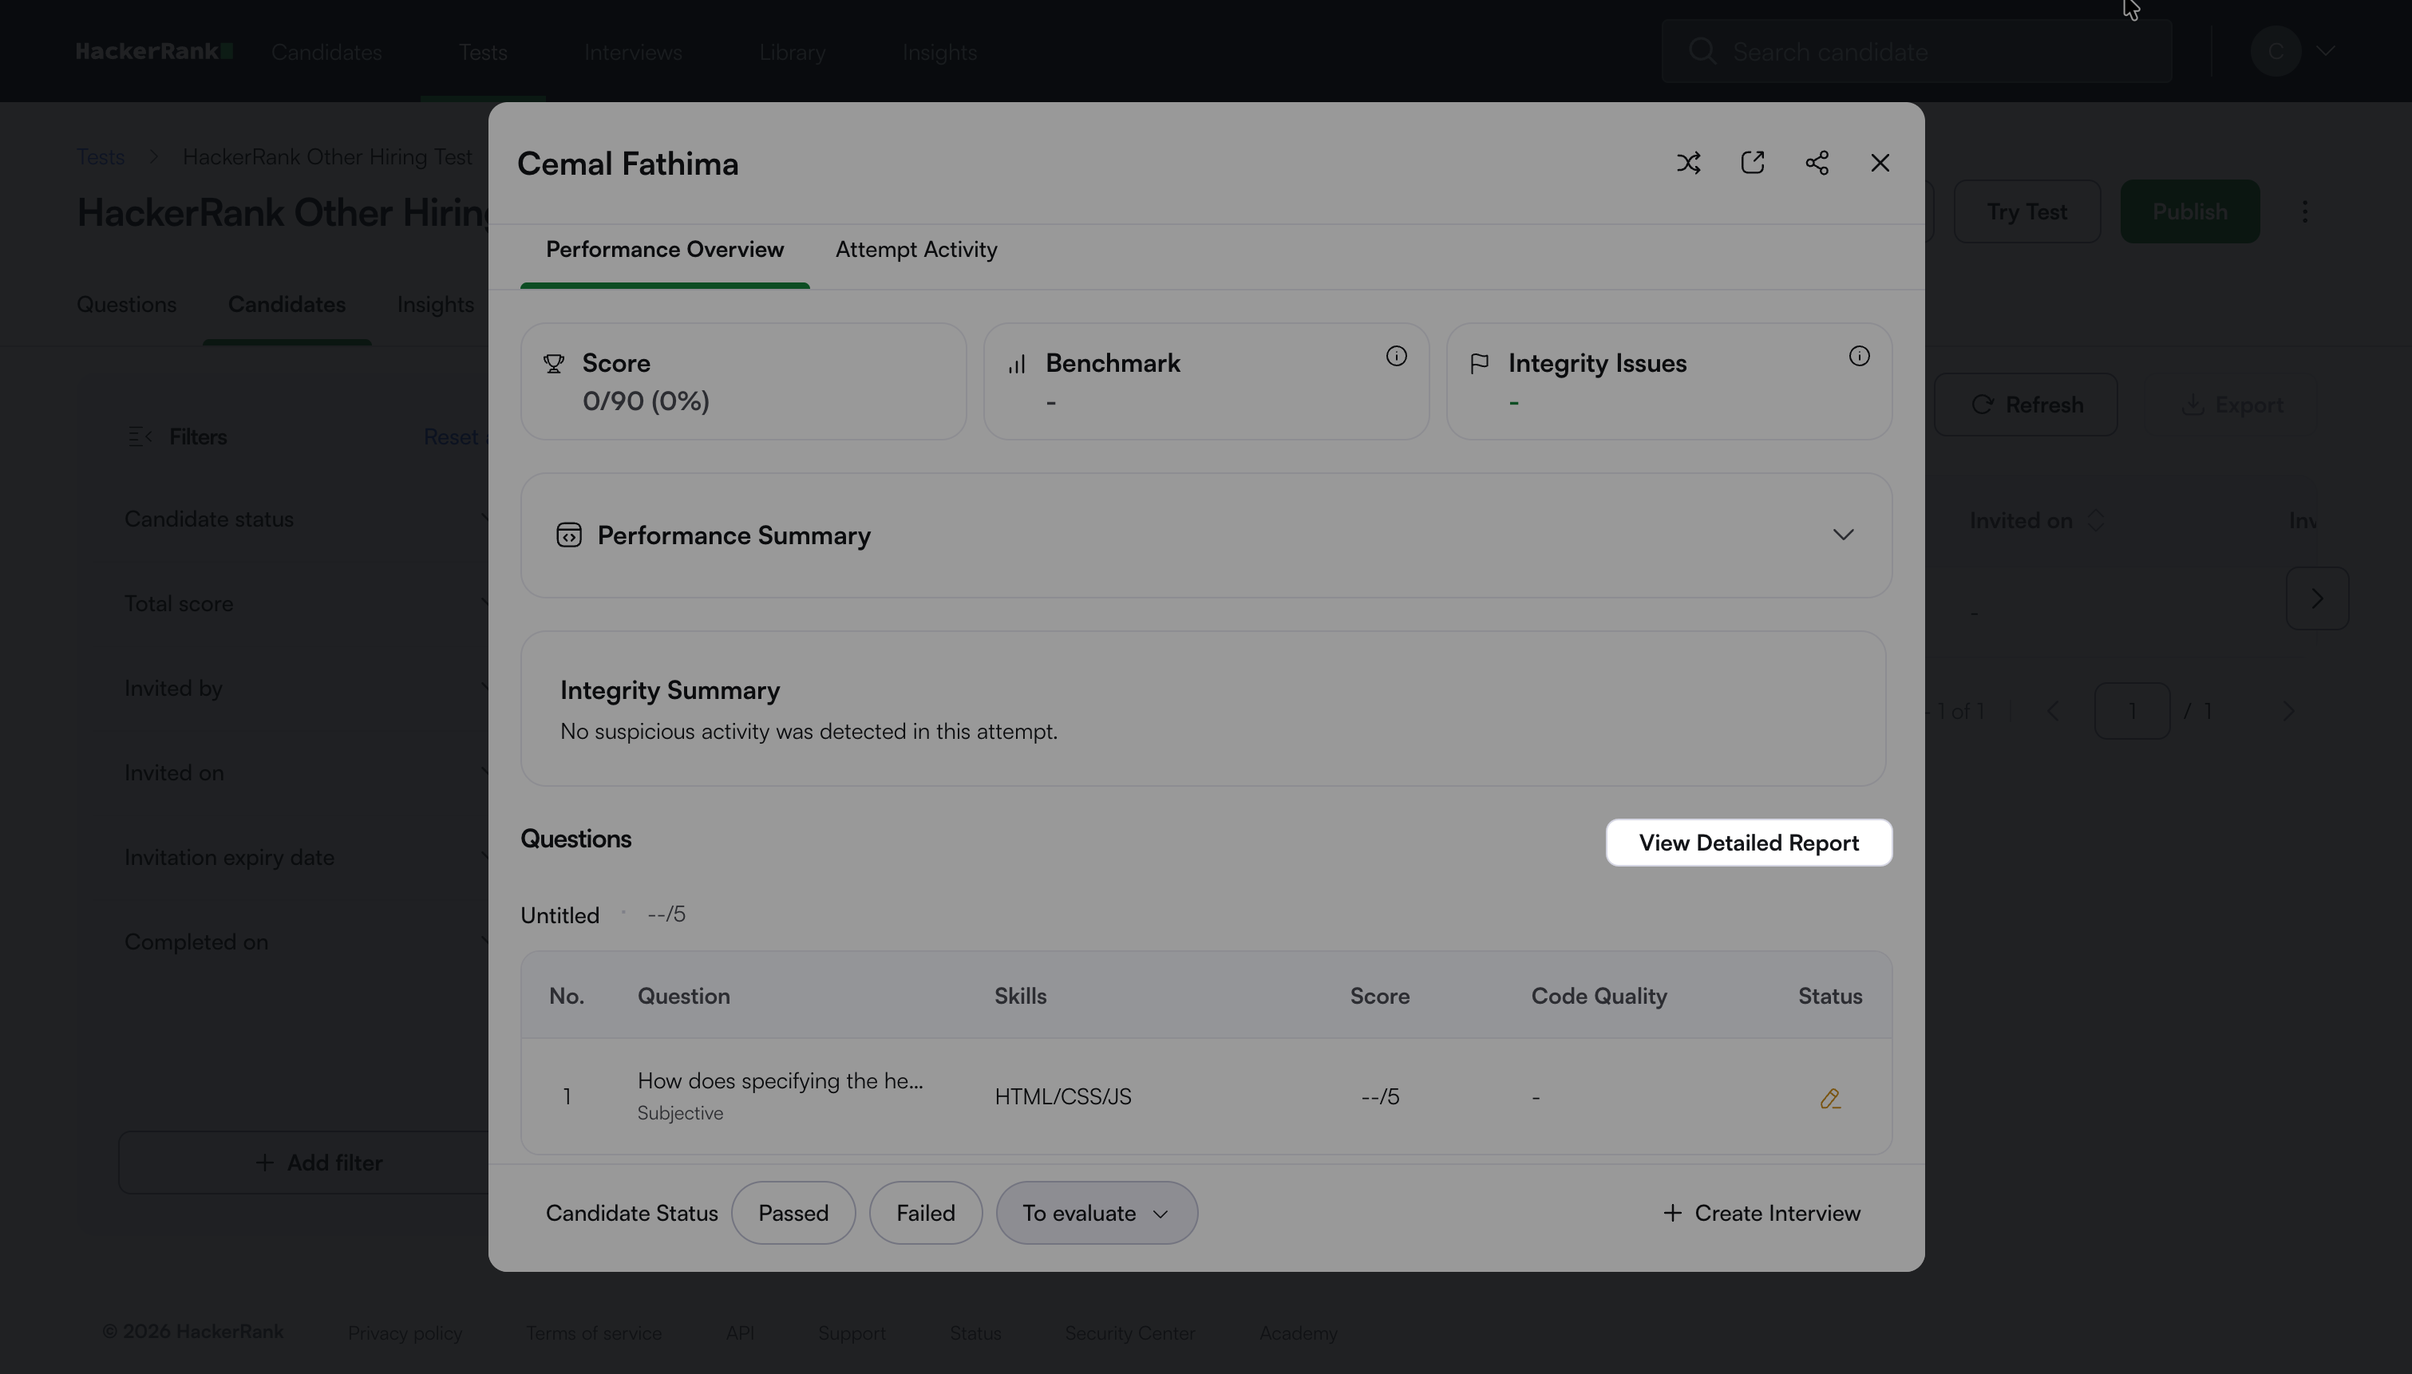2412x1374 pixels.
Task: Select the Performance Overview tab
Action: tap(664, 250)
